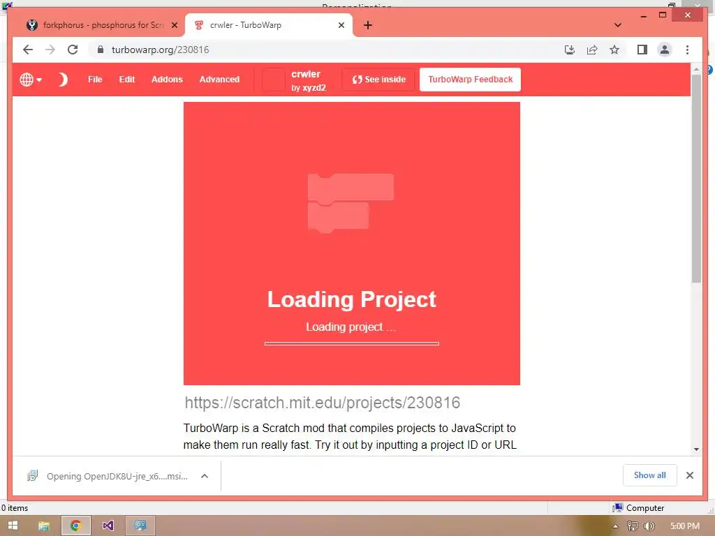
Task: Click the OpenJDK8U msi download item
Action: [108, 476]
